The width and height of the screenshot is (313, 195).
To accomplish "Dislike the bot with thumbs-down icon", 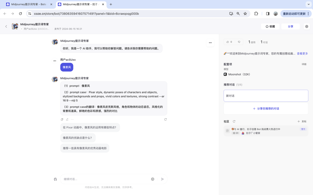I will [x=239, y=42].
